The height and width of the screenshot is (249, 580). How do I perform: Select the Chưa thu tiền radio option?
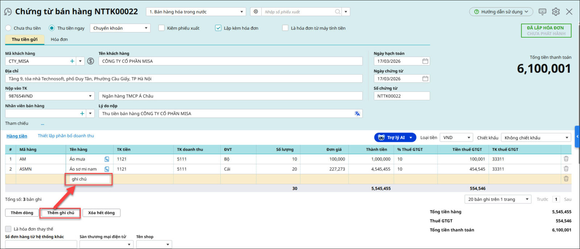8,28
